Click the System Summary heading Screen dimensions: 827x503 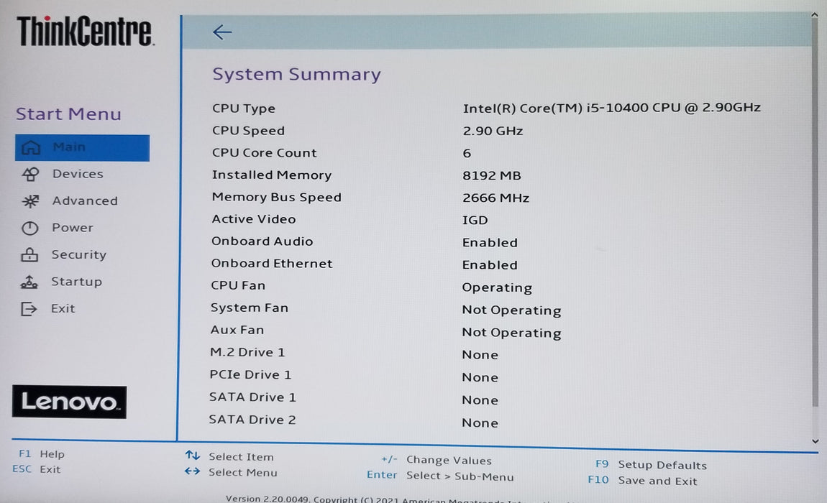(296, 74)
